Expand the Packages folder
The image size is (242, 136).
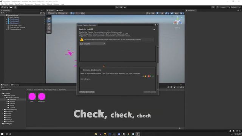coord(1,124)
